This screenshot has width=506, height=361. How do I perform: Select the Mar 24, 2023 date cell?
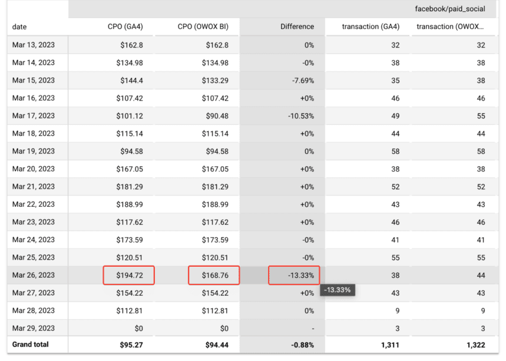click(34, 240)
